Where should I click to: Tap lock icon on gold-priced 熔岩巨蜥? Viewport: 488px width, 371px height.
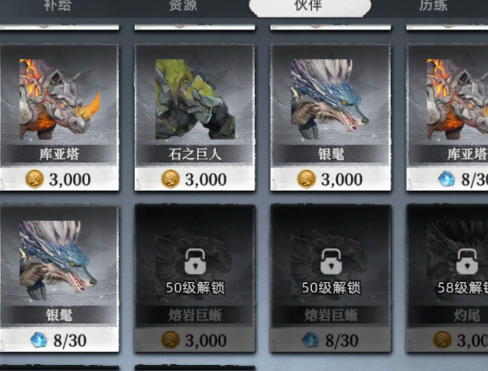[195, 261]
